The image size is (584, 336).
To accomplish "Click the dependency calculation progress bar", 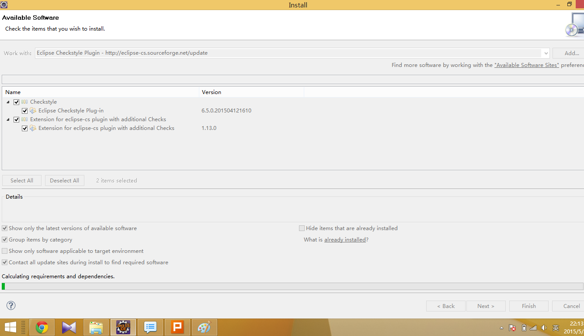I will point(292,286).
